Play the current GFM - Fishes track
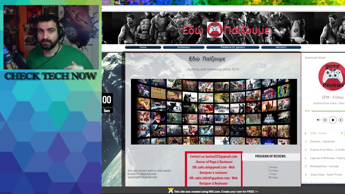This screenshot has height=194, width=345. pos(333,120)
